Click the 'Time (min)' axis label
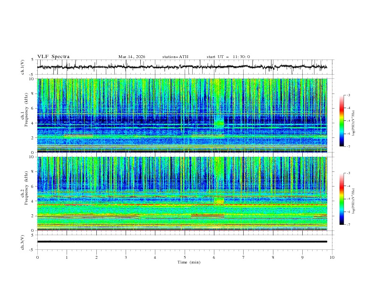 click(x=189, y=262)
